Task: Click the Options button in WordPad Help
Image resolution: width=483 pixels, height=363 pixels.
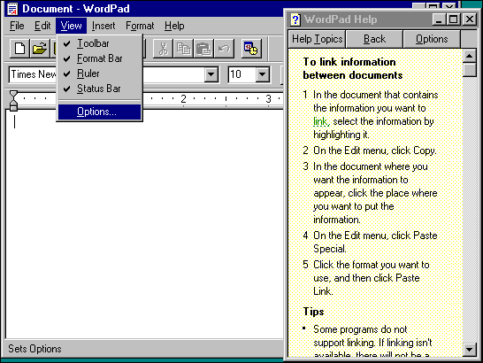Action: tap(432, 39)
